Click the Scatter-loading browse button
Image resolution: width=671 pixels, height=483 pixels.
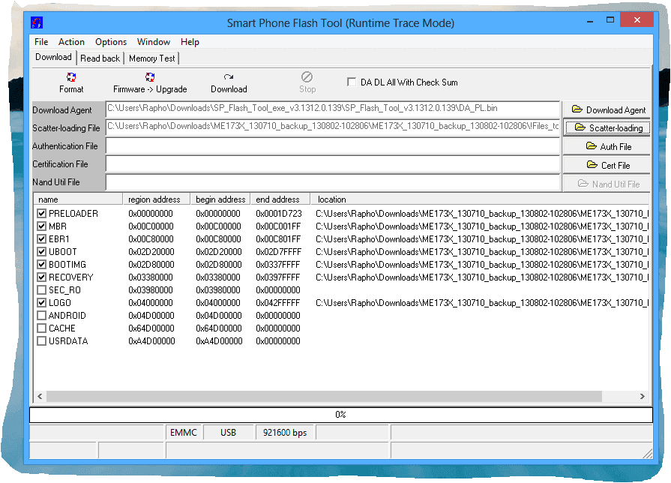[x=608, y=128]
